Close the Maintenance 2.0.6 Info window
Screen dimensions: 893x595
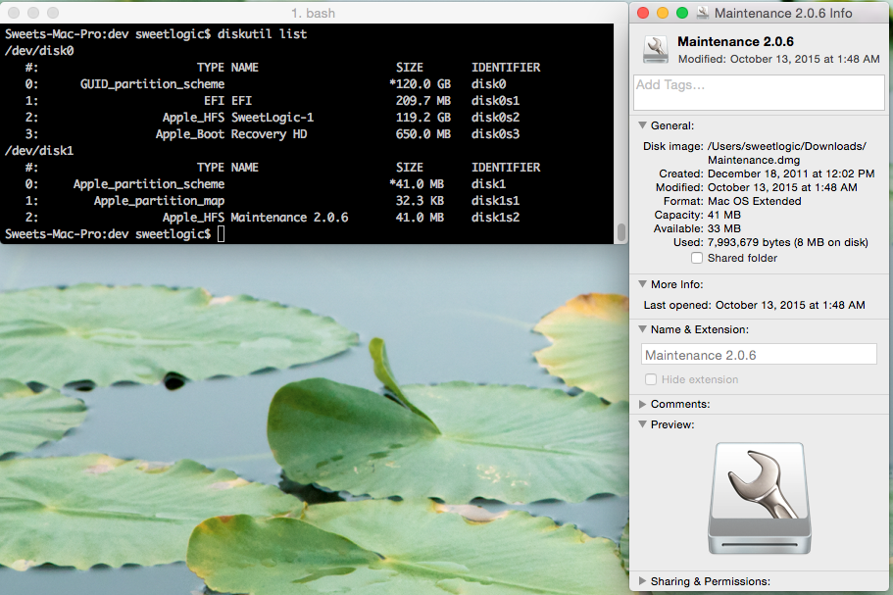pyautogui.click(x=643, y=13)
